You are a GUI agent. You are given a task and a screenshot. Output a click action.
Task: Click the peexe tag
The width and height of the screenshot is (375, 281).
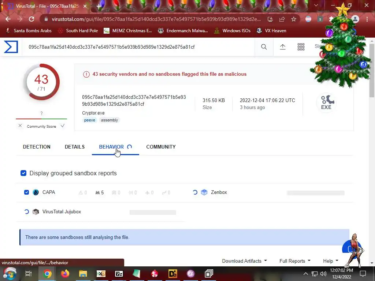point(90,120)
